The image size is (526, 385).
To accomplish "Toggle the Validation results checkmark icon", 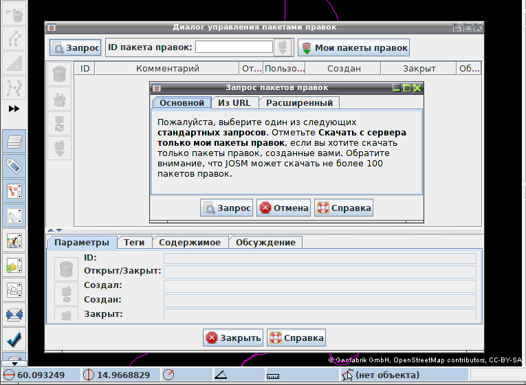I will tap(14, 340).
